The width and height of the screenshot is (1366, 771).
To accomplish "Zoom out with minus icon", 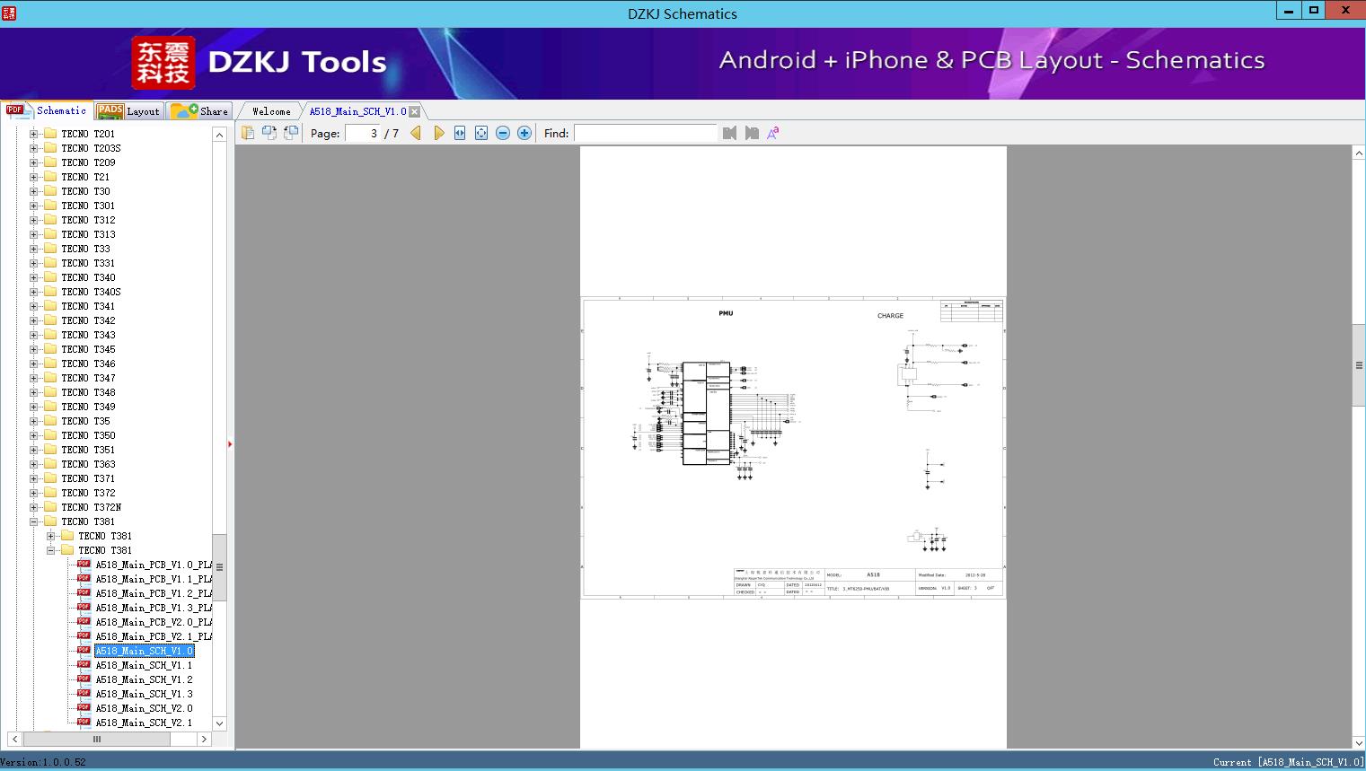I will (503, 133).
